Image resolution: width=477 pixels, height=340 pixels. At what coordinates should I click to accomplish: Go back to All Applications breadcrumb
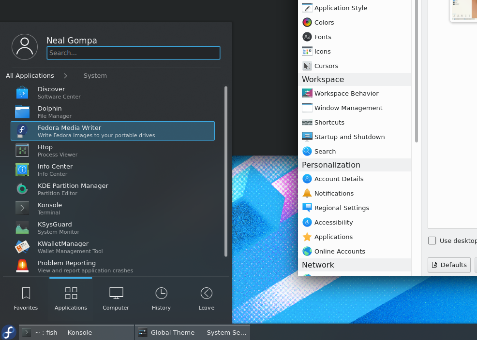(30, 76)
